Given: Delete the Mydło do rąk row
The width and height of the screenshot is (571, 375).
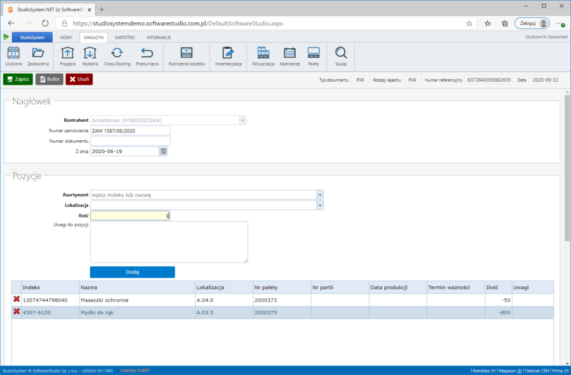Looking at the screenshot, I should tap(16, 312).
